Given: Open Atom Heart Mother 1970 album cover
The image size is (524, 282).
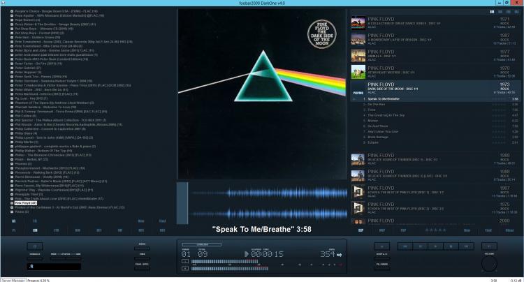Looking at the screenshot, I should click(358, 72).
